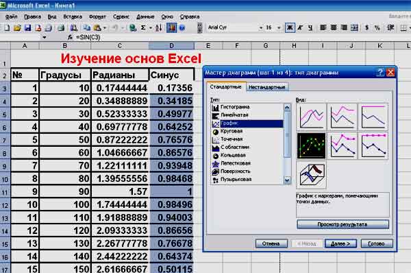Toggle Underline (Ч) formatting button
Image resolution: width=411 pixels, height=273 pixels.
click(x=310, y=27)
